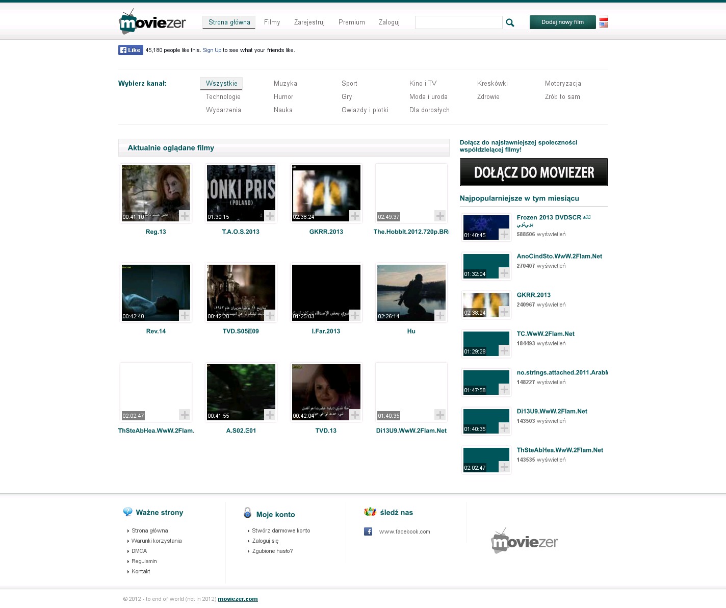
Task: Open the GKRR.2013 popular video title
Action: click(533, 295)
